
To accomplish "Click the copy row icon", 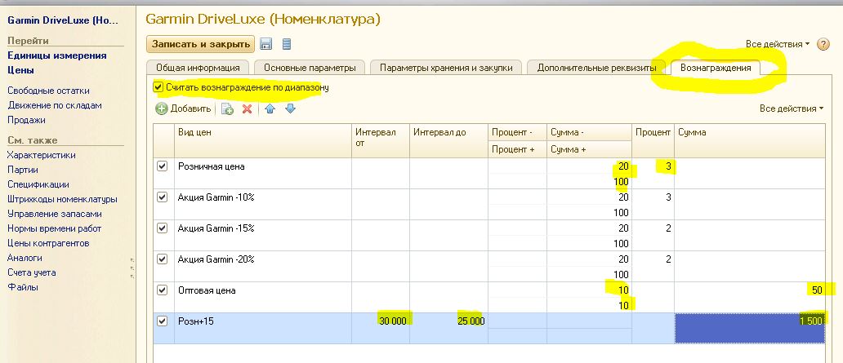I will pyautogui.click(x=228, y=108).
